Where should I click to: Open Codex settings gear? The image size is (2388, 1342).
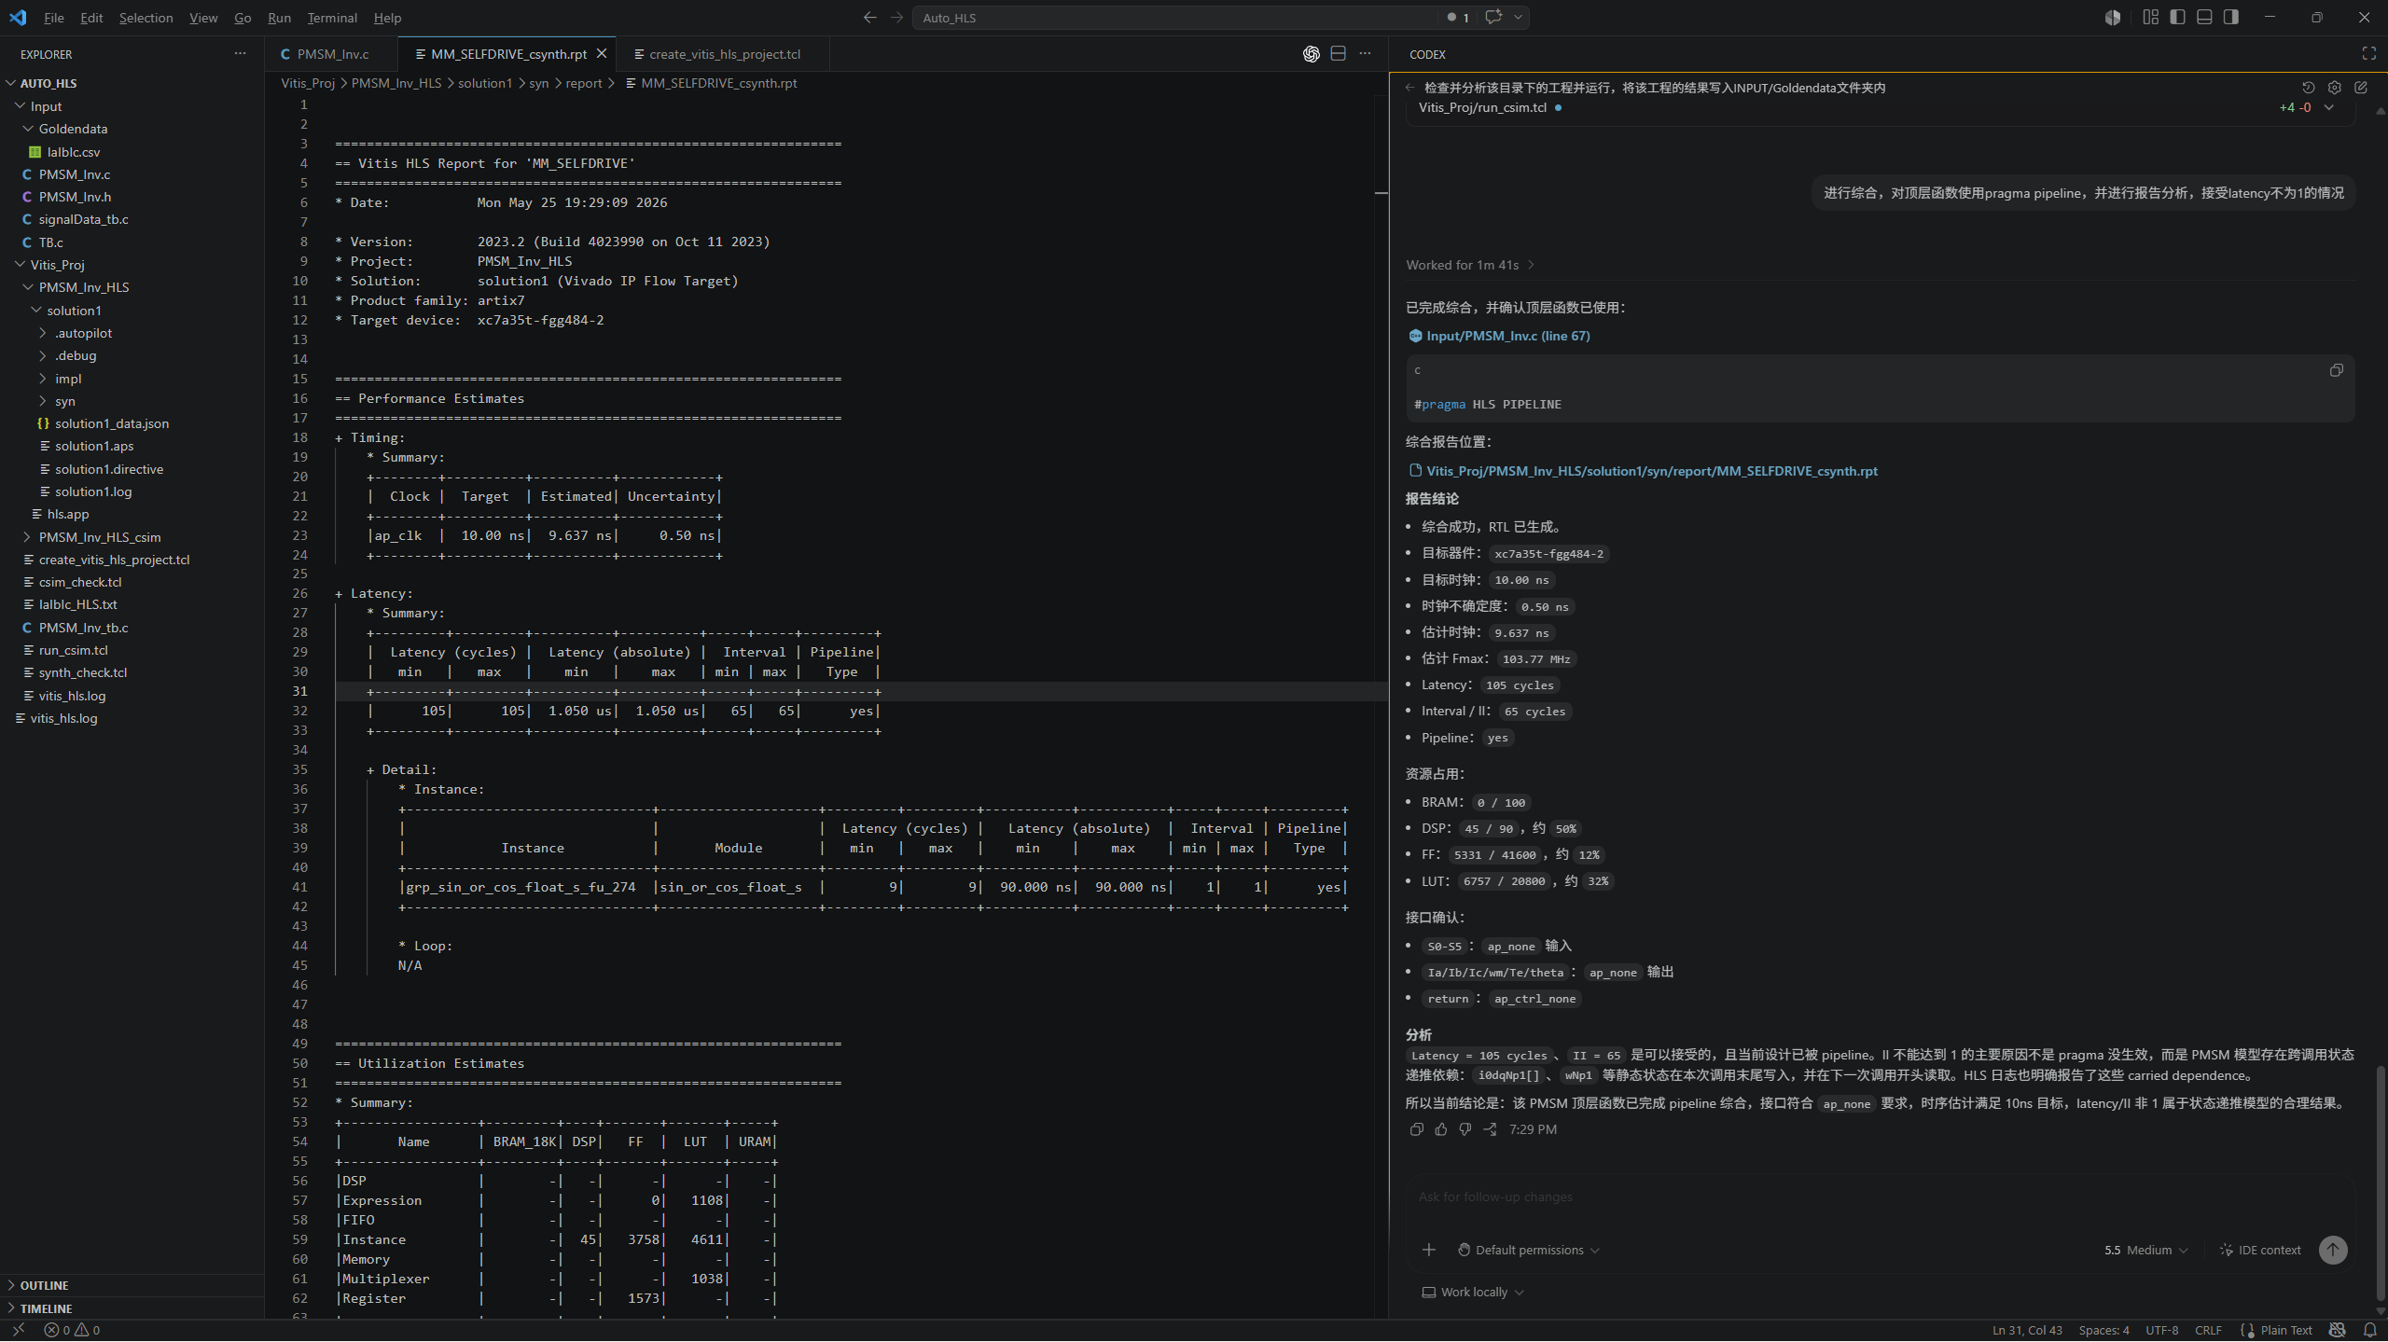pyautogui.click(x=2335, y=88)
